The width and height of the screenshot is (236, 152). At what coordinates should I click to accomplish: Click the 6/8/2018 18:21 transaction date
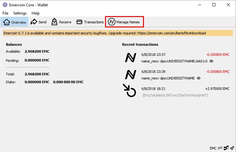tap(153, 89)
